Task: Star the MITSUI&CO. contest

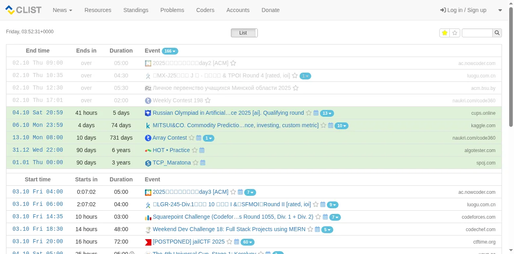Action: tap(323, 126)
